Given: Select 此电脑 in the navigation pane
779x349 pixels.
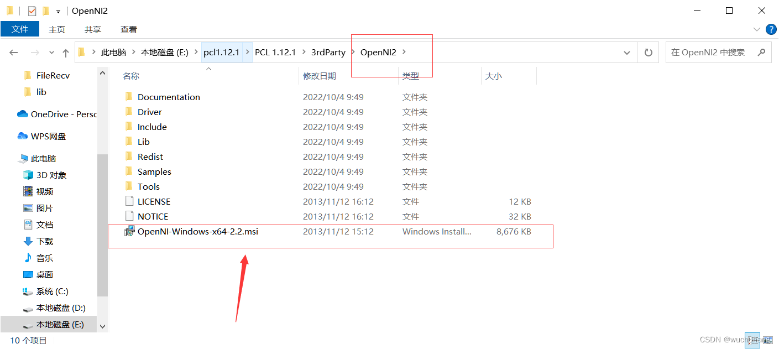Looking at the screenshot, I should [43, 158].
